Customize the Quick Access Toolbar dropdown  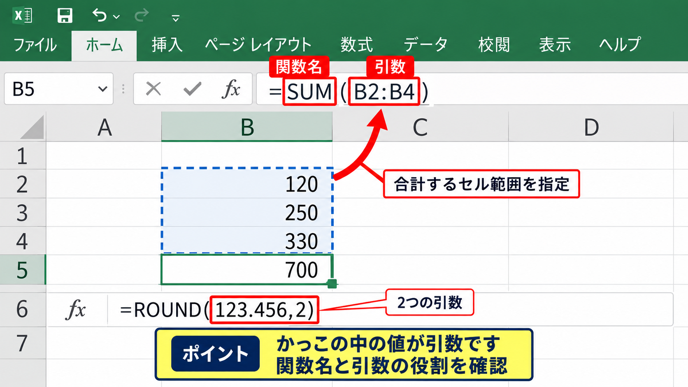click(176, 18)
